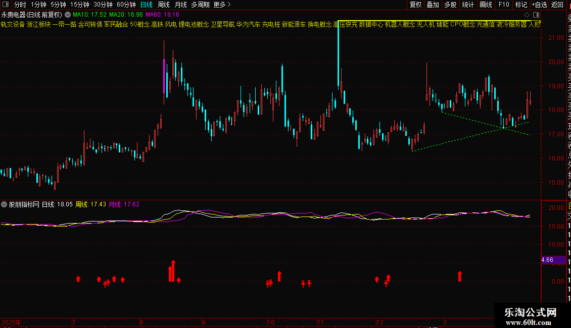Image resolution: width=571 pixels, height=328 pixels.
Task: Click the indicator 周线: 17.43 value
Action: 90,204
